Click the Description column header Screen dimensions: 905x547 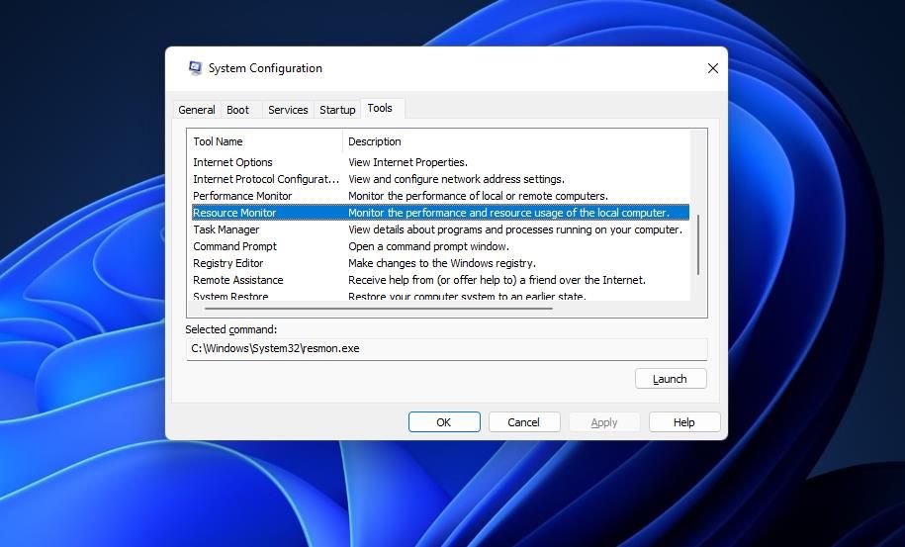click(516, 141)
